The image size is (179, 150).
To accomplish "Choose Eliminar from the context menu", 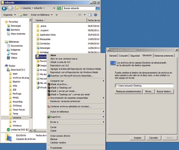I will coord(76,139).
